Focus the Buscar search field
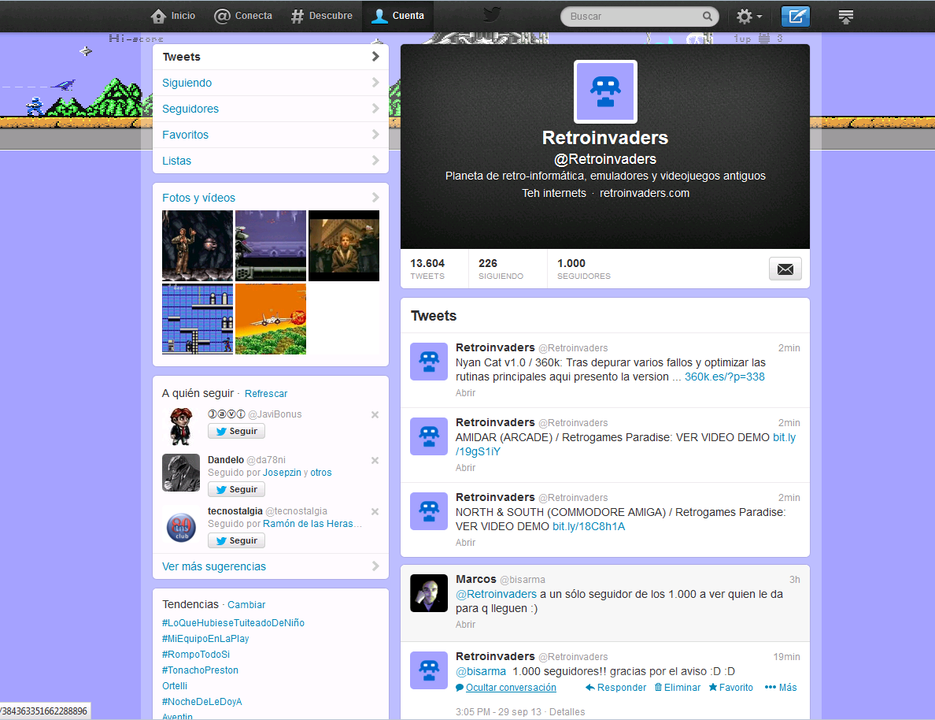Image resolution: width=935 pixels, height=720 pixels. click(x=639, y=16)
